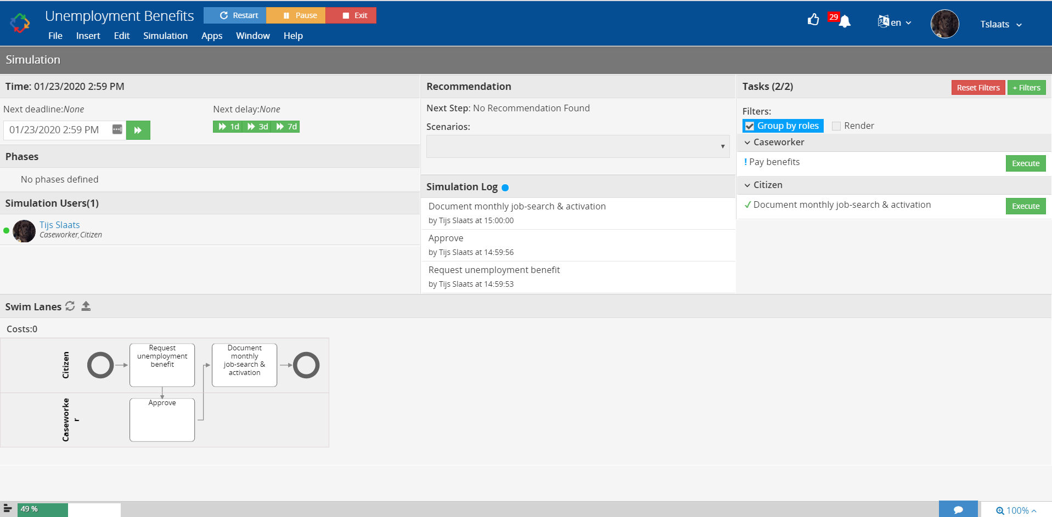Image resolution: width=1052 pixels, height=517 pixels.
Task: Open the Tijs Slaats user link
Action: (x=59, y=225)
